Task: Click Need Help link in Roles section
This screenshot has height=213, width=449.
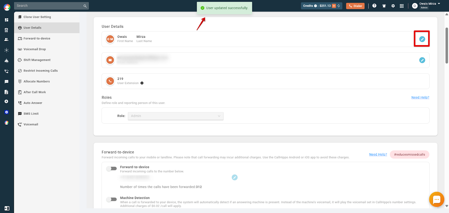Action: point(420,98)
